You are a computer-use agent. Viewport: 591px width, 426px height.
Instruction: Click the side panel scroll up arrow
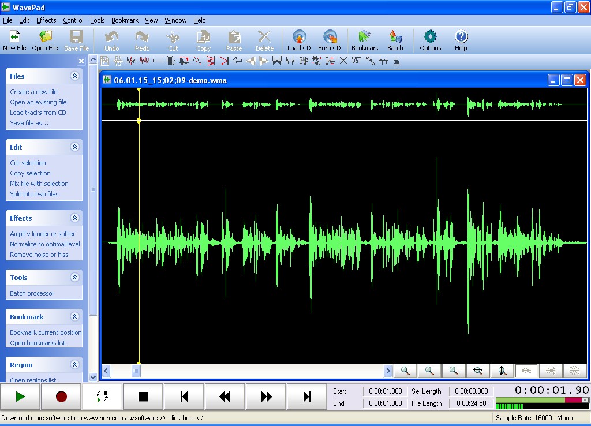click(x=93, y=59)
